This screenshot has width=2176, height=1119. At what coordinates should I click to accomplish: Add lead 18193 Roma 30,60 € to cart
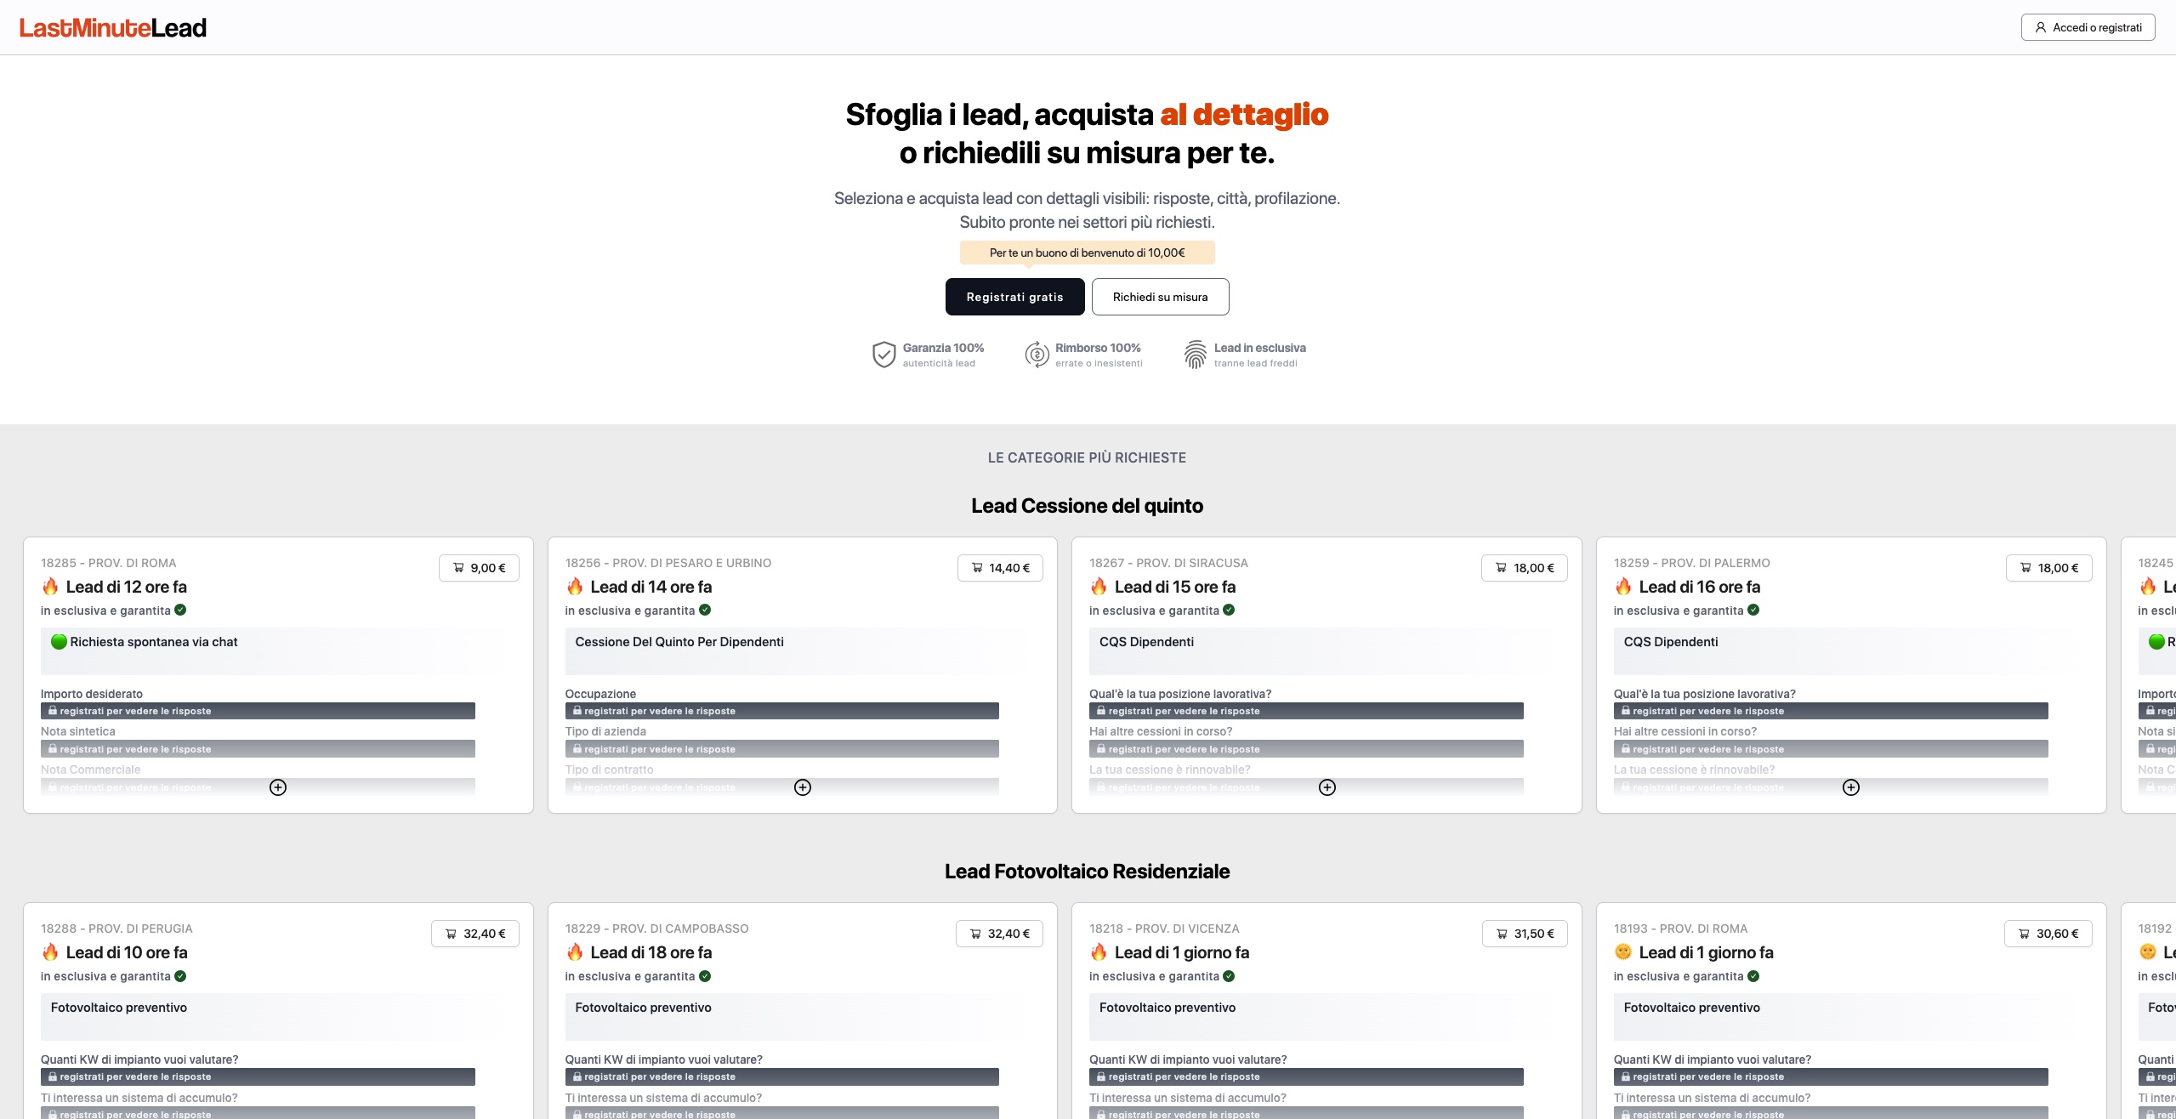2048,934
